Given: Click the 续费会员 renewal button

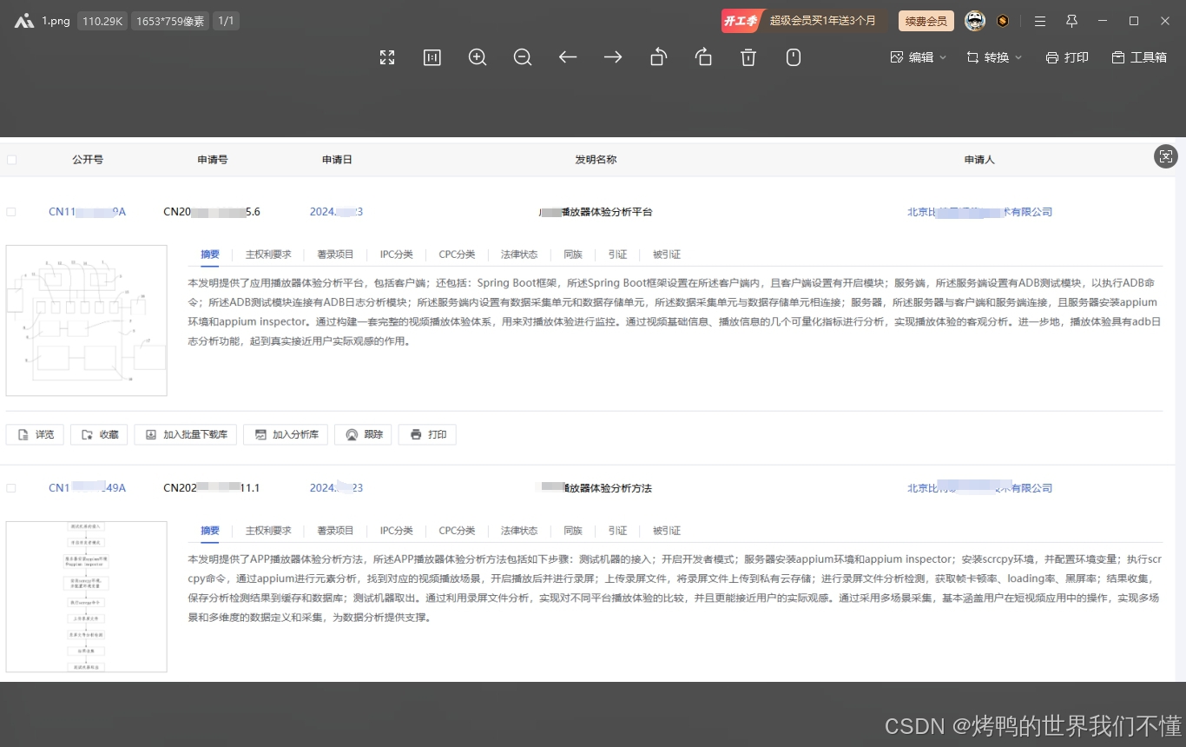Looking at the screenshot, I should click(x=926, y=20).
